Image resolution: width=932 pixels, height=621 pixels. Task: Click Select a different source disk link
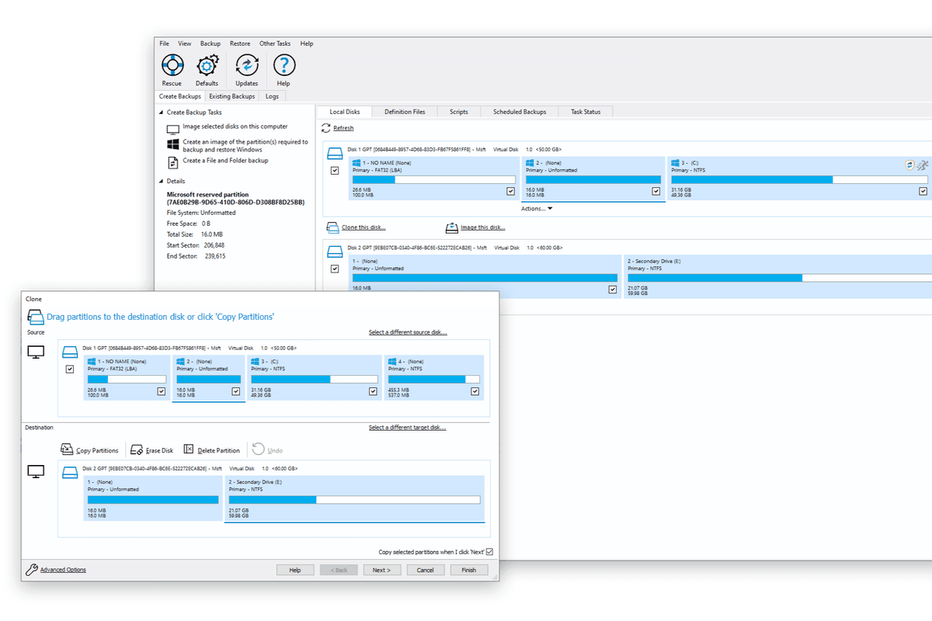408,332
